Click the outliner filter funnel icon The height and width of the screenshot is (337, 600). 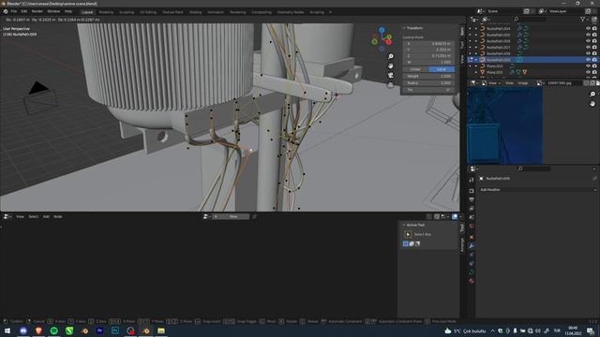click(583, 19)
